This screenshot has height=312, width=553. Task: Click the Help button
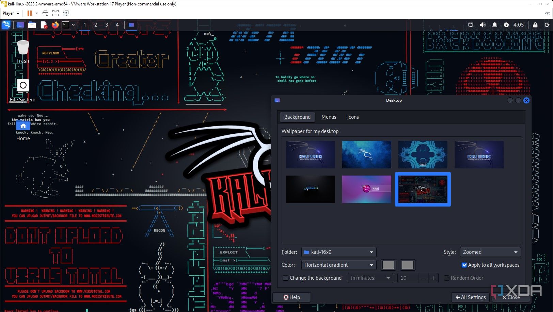pyautogui.click(x=292, y=297)
